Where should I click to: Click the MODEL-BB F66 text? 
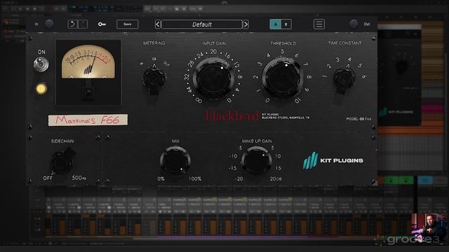358,119
